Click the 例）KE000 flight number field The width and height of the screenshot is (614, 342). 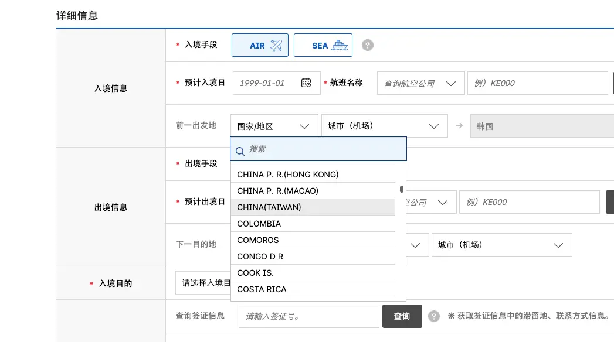click(x=537, y=83)
